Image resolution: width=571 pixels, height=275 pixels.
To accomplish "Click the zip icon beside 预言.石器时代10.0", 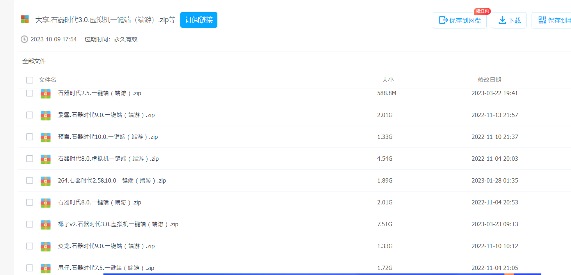I will click(x=46, y=137).
